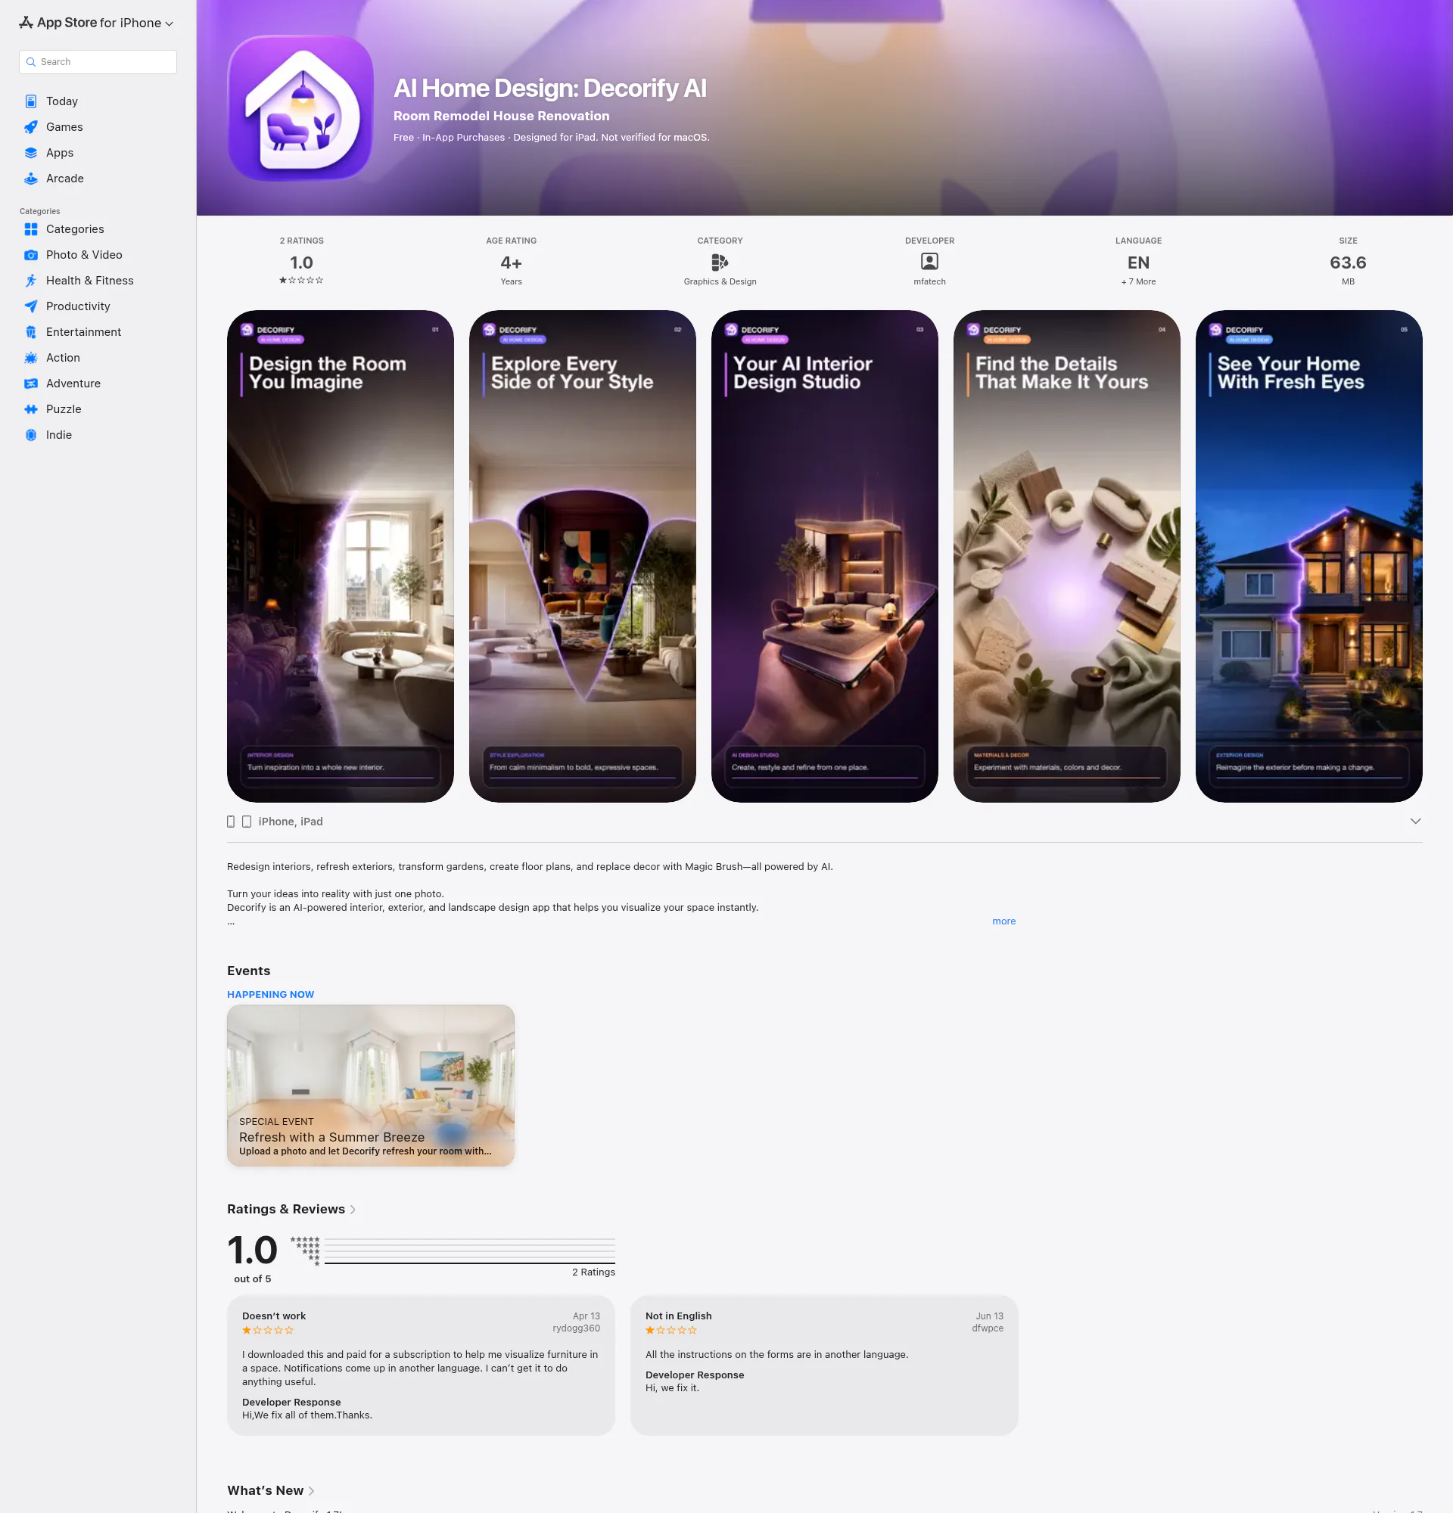
Task: Select the Action category icon
Action: click(x=31, y=357)
